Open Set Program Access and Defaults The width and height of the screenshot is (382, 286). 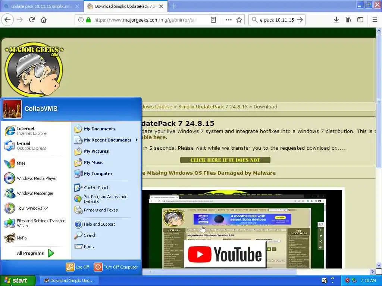pyautogui.click(x=106, y=199)
